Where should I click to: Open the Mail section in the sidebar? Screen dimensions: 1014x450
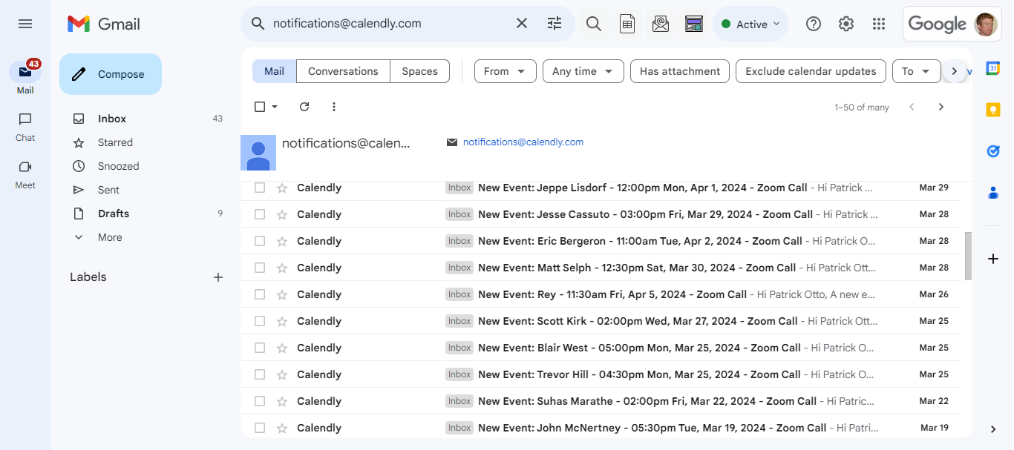25,79
